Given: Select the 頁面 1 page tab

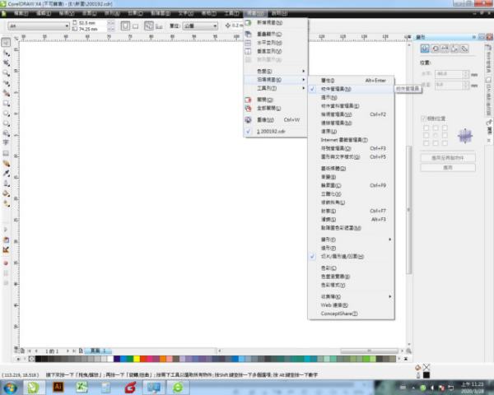Looking at the screenshot, I should (98, 351).
